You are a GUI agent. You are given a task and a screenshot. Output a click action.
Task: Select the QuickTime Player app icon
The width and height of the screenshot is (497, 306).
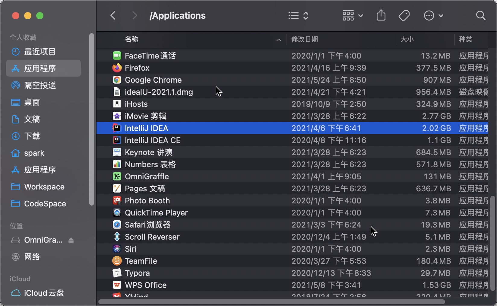tap(117, 213)
